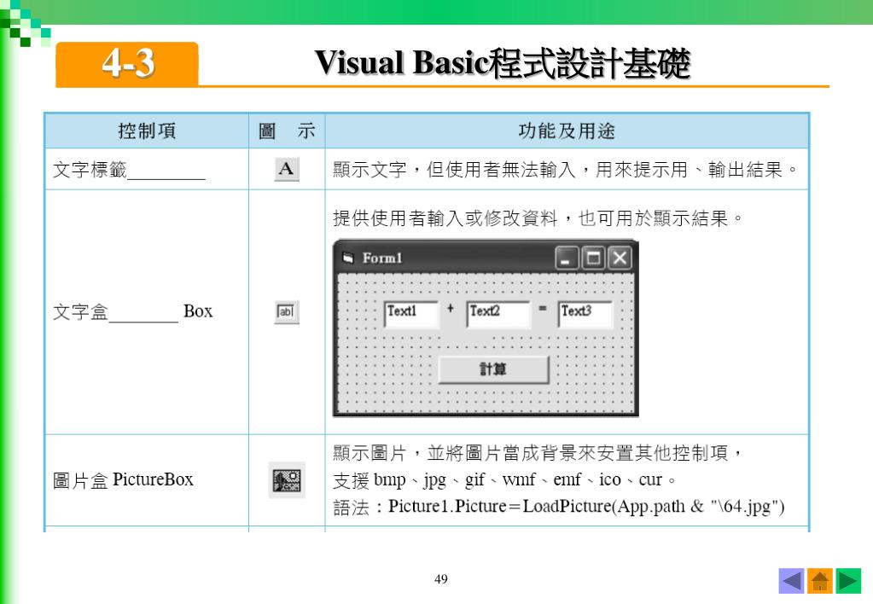Screen dimensions: 873x604
Task: Click into the Text1 input box
Action: pos(410,315)
